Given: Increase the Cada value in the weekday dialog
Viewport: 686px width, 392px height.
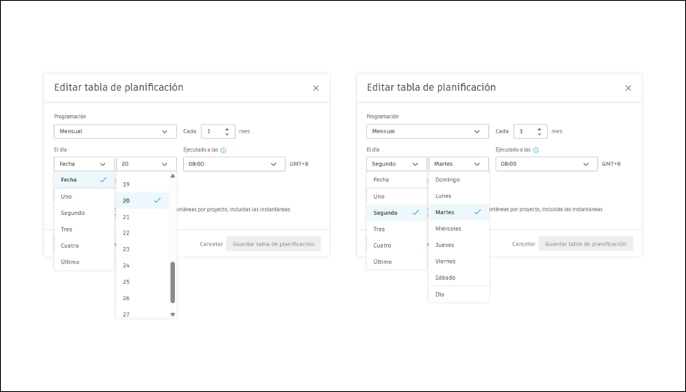Looking at the screenshot, I should click(539, 128).
